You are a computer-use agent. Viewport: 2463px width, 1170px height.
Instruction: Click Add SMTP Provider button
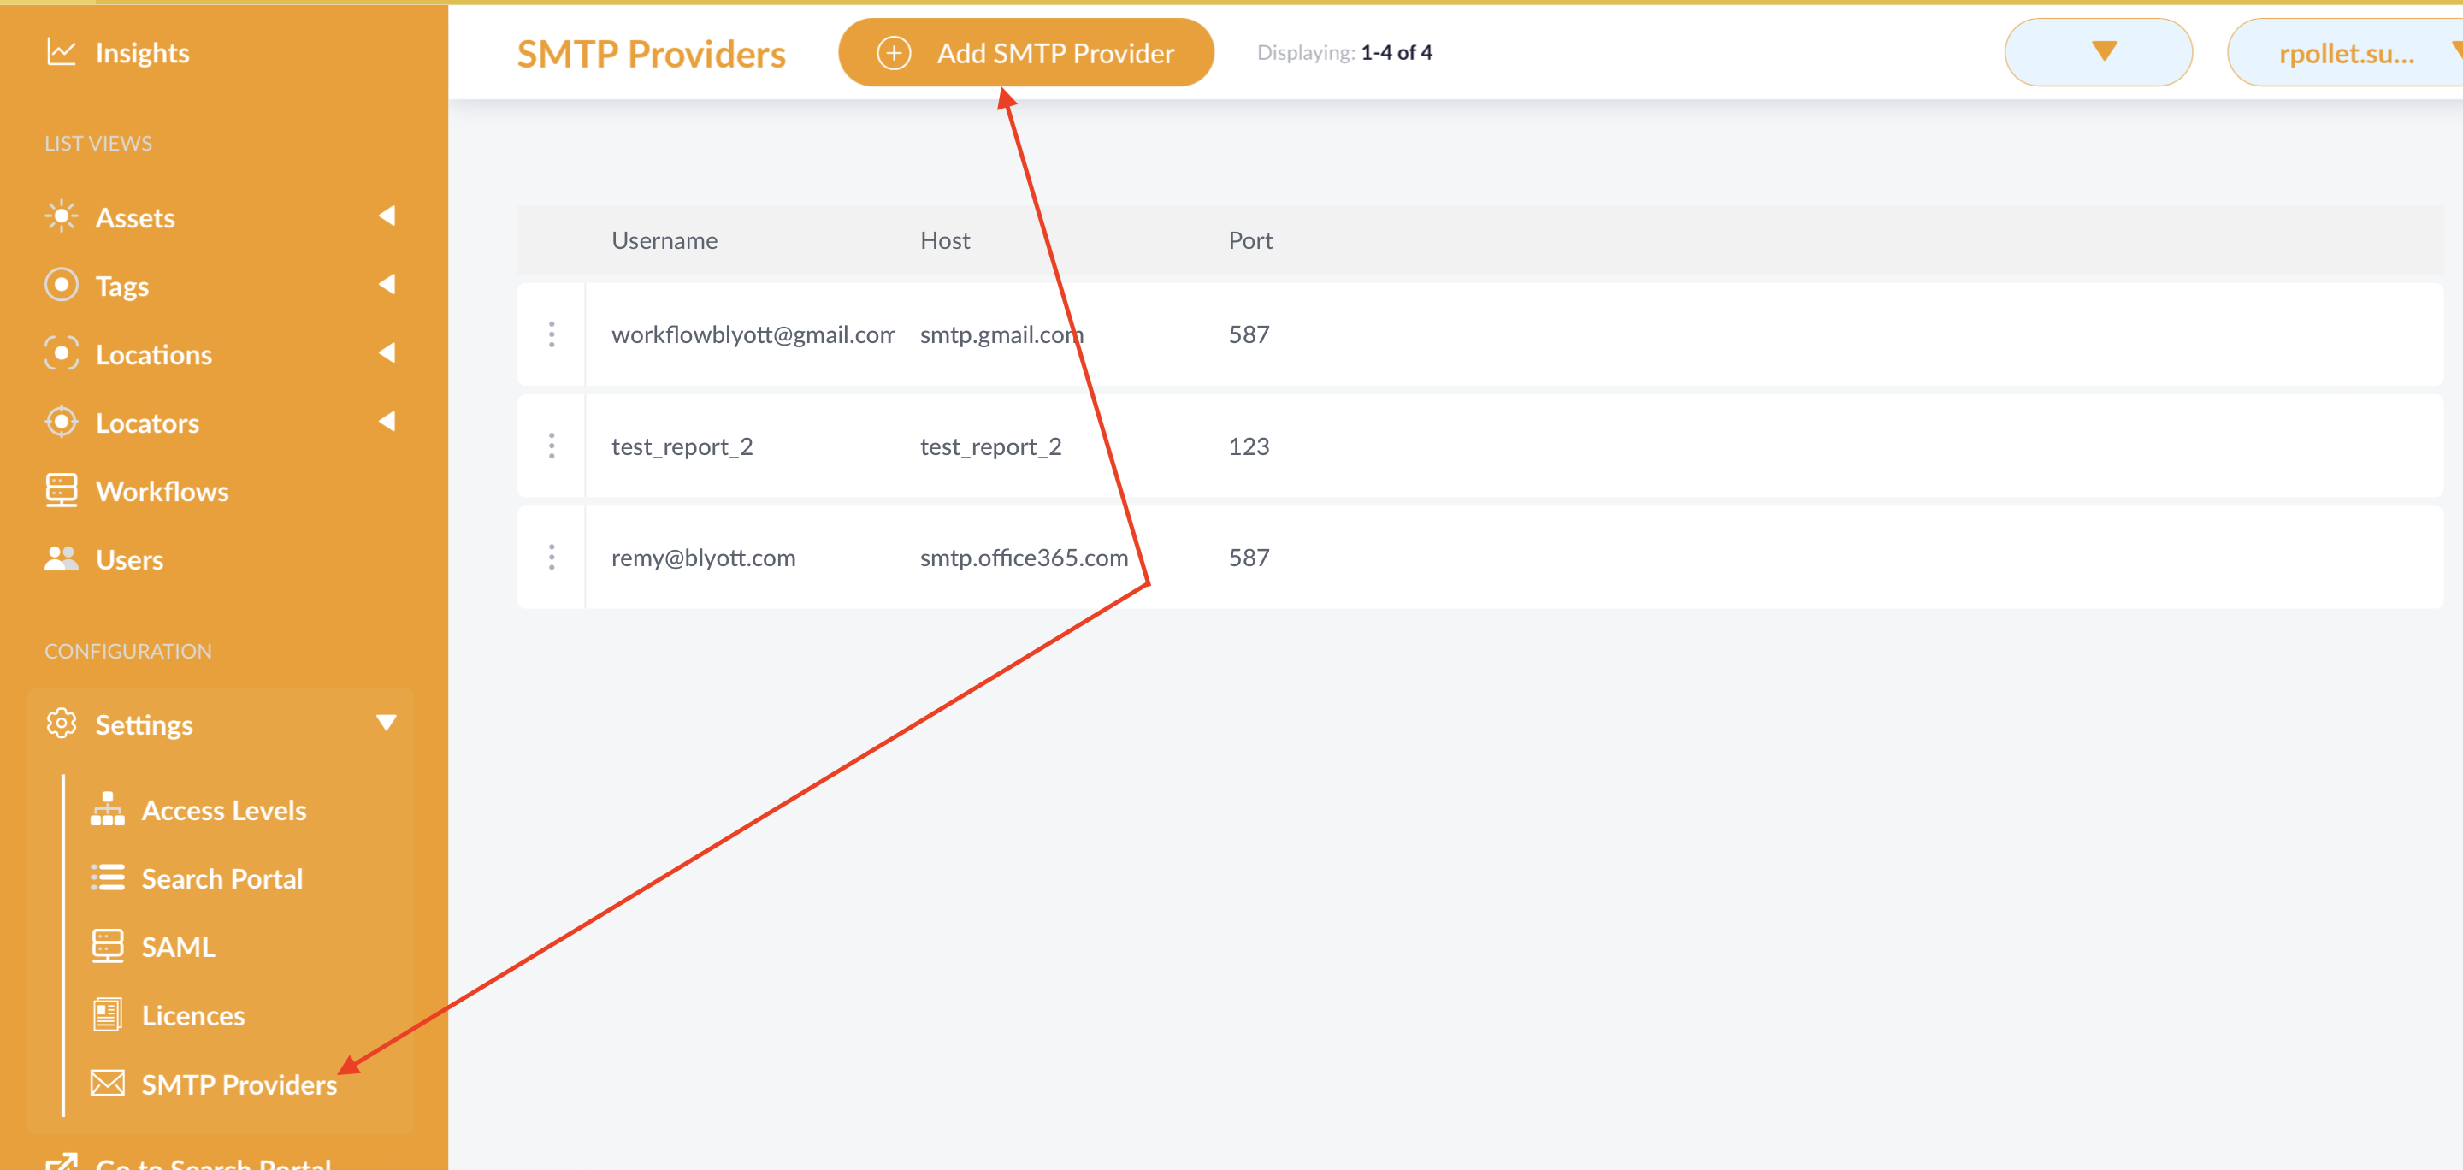(1025, 54)
